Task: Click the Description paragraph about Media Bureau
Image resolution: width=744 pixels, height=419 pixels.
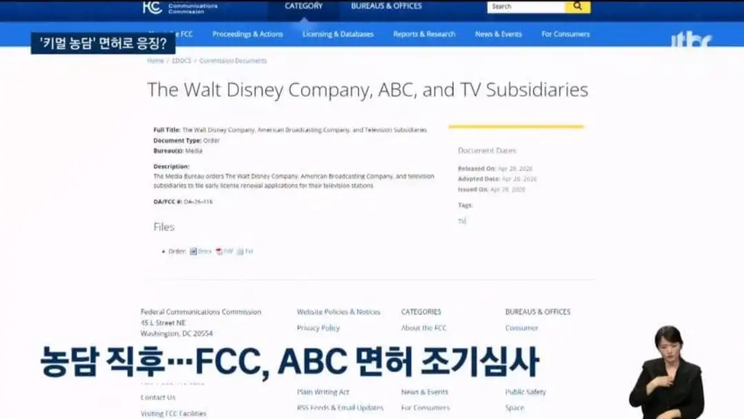Action: tap(293, 181)
